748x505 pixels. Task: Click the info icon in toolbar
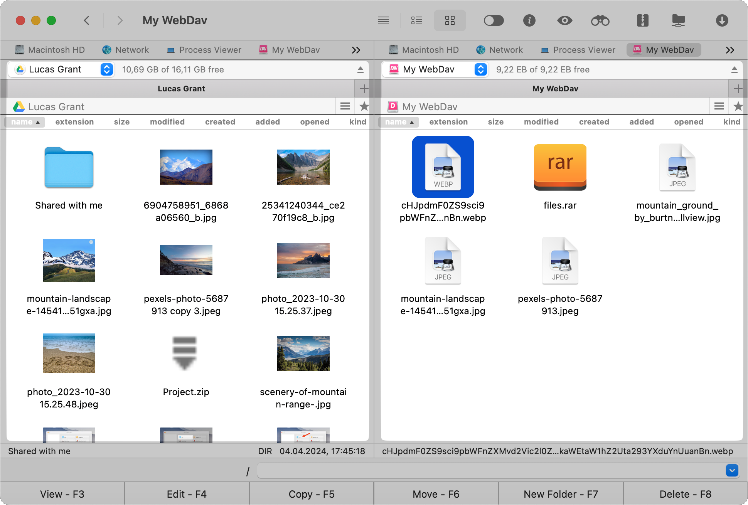click(529, 21)
